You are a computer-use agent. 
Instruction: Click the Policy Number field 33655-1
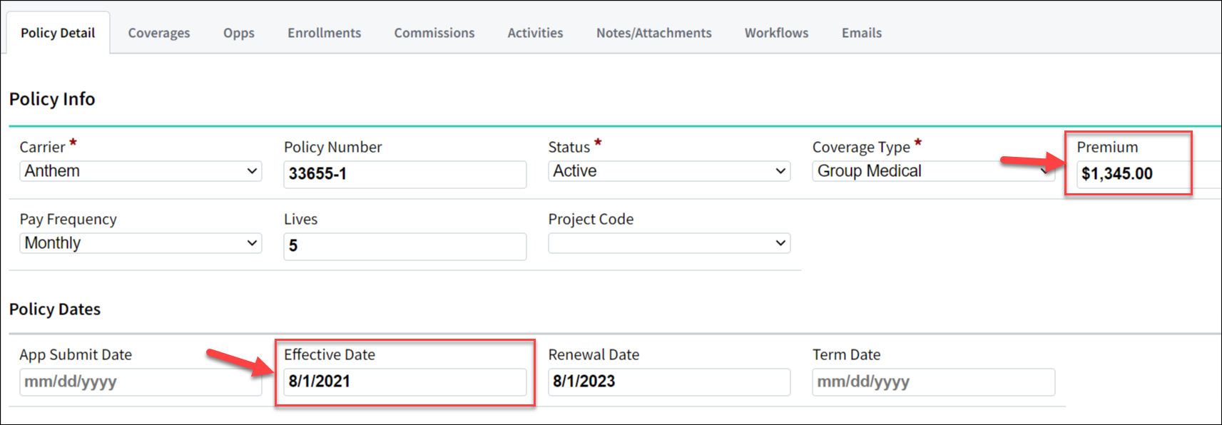click(x=405, y=174)
